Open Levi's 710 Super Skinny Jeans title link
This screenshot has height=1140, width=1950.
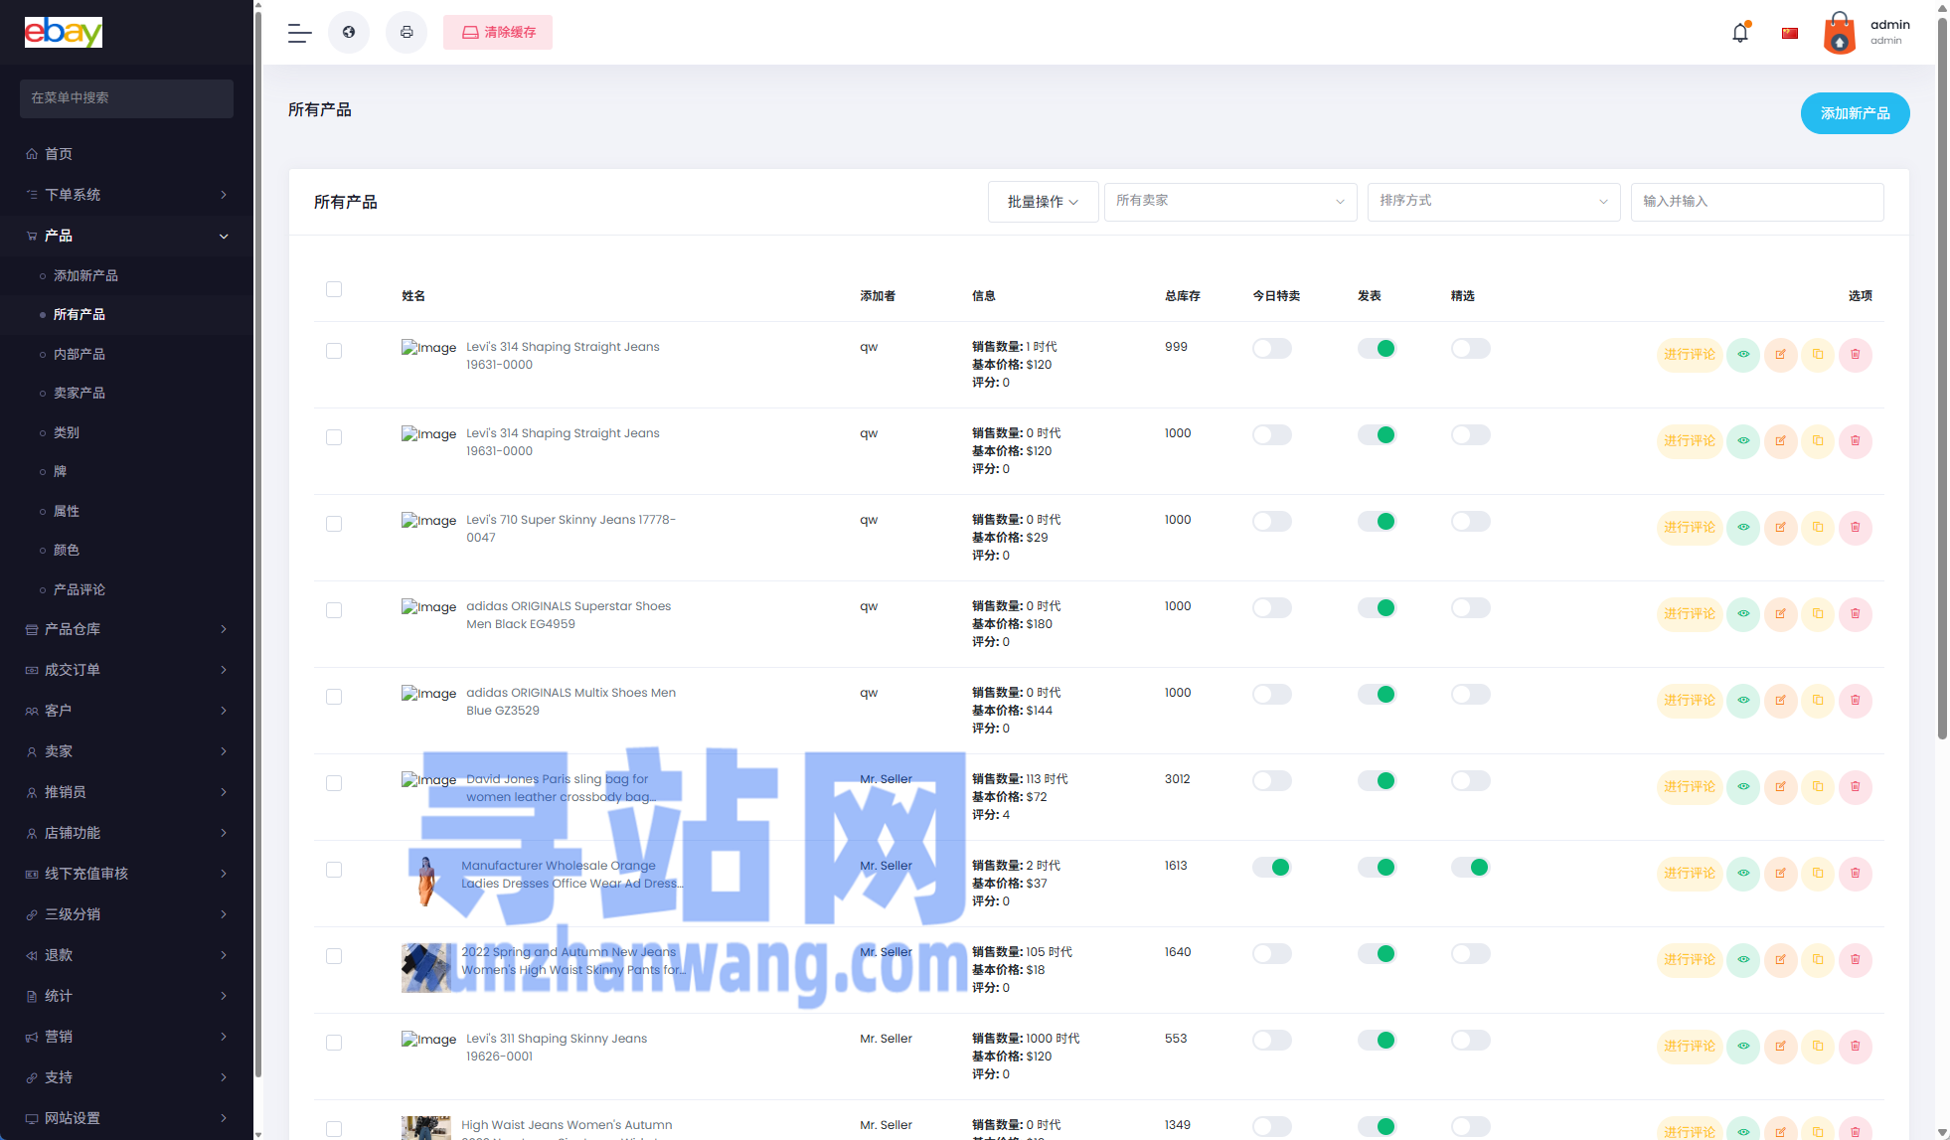tap(570, 529)
